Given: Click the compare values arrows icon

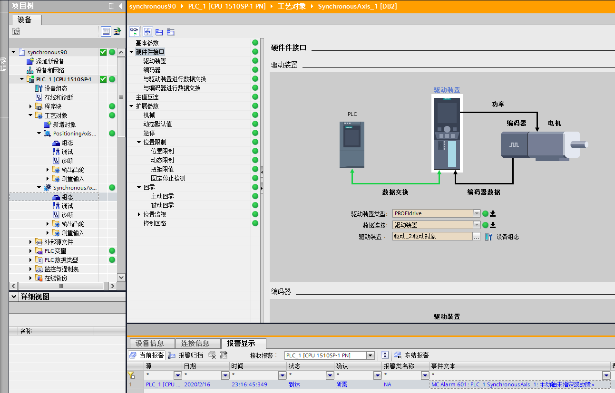Looking at the screenshot, I should [x=147, y=32].
